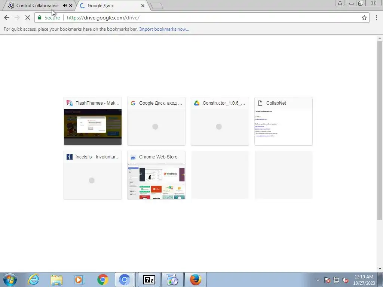Click Import bookmarks now link
383x287 pixels.
point(164,29)
